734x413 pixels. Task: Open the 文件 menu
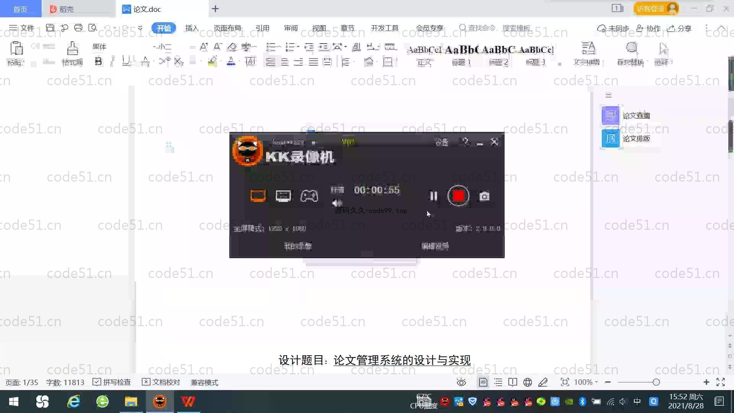pyautogui.click(x=22, y=28)
